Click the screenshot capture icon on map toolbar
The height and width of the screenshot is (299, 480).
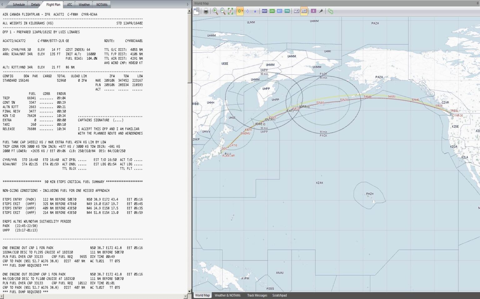click(x=197, y=11)
